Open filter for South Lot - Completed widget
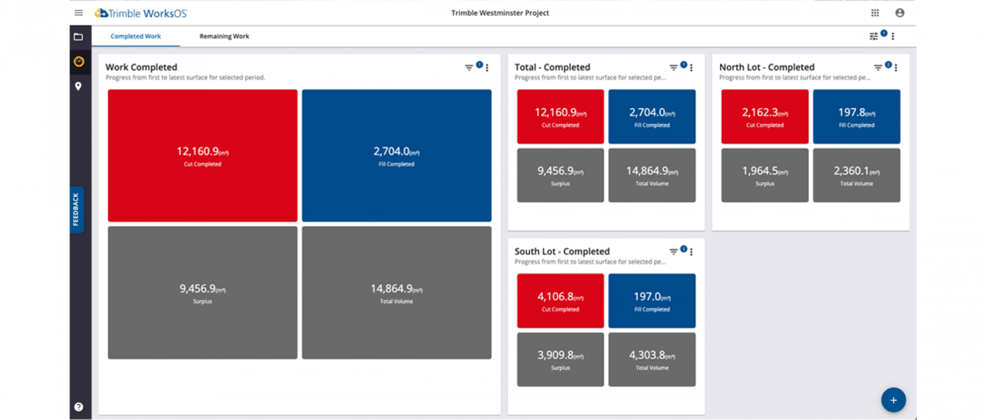The width and height of the screenshot is (984, 420). coord(673,252)
